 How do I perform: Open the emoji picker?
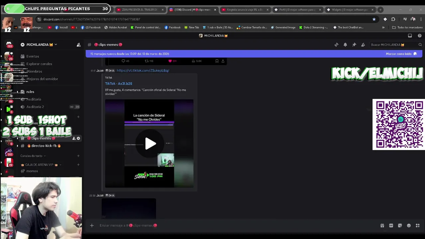[x=409, y=225]
